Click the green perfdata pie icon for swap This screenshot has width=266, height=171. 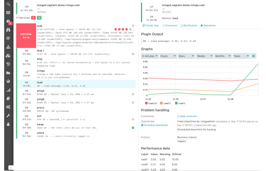click(133, 128)
